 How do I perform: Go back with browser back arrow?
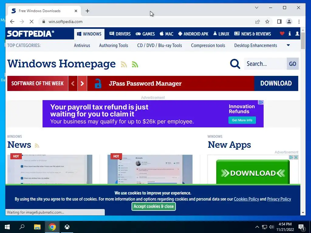tap(12, 22)
